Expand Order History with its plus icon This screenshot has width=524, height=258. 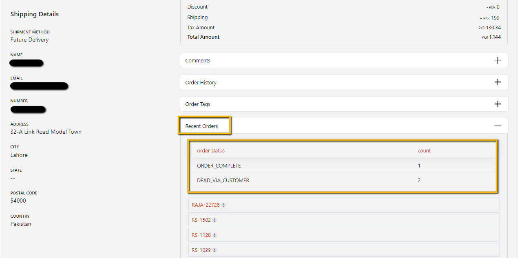[497, 82]
